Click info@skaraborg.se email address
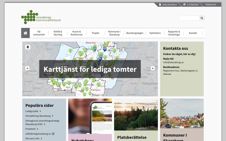The height and width of the screenshot is (141, 226). pyautogui.click(x=173, y=62)
